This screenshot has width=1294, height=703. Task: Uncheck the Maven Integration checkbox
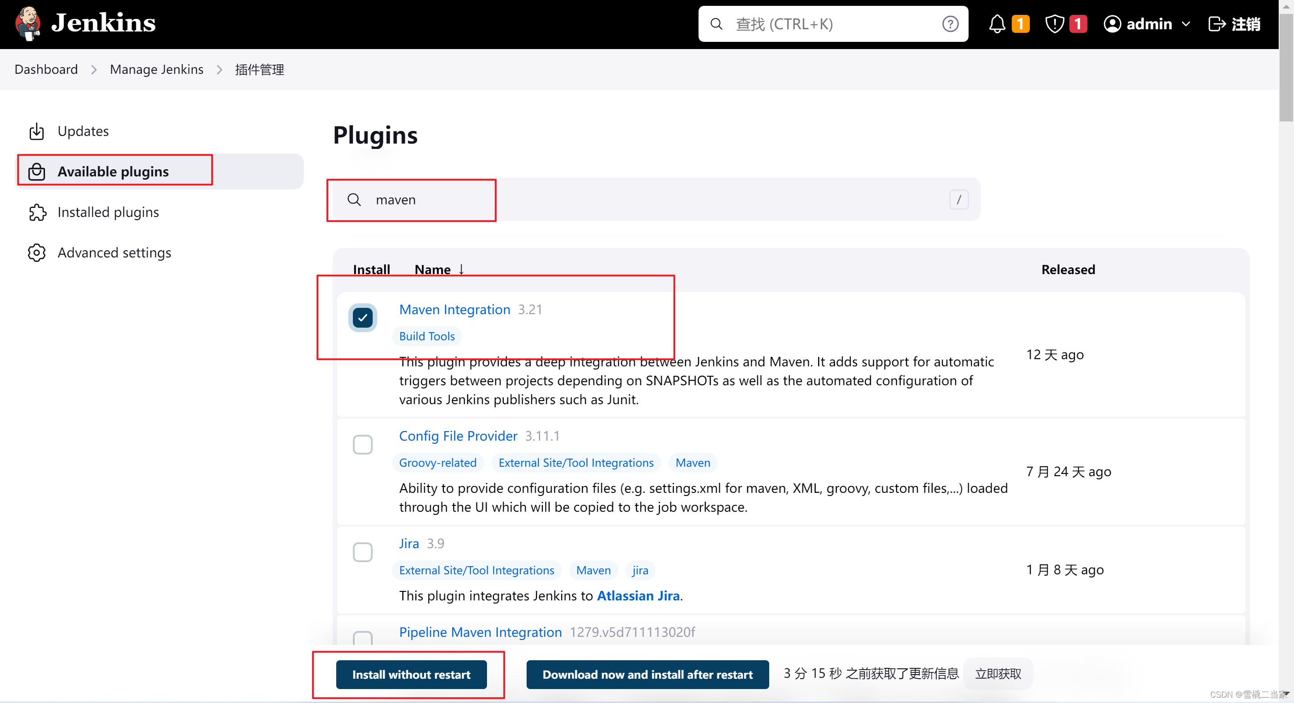pos(362,317)
